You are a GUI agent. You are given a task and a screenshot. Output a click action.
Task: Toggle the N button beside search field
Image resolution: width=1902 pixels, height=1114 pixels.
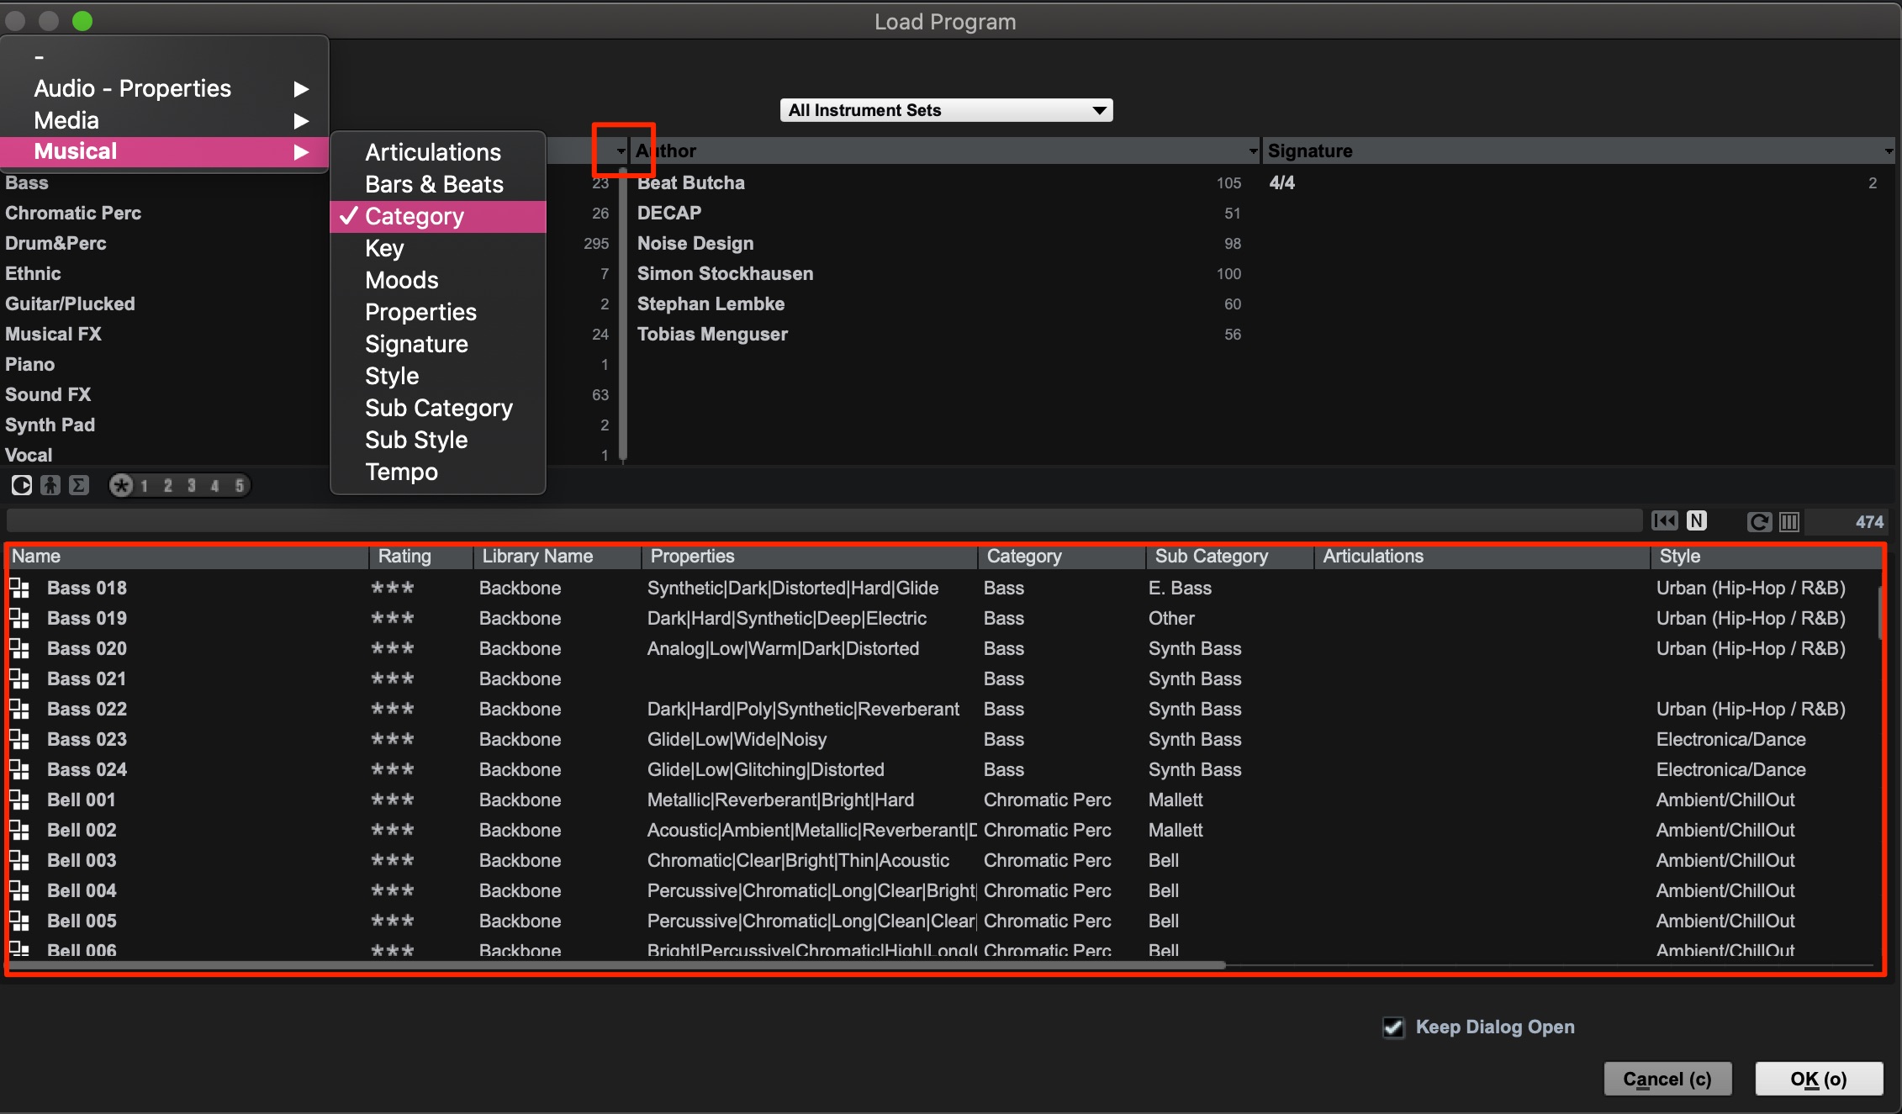click(1697, 520)
